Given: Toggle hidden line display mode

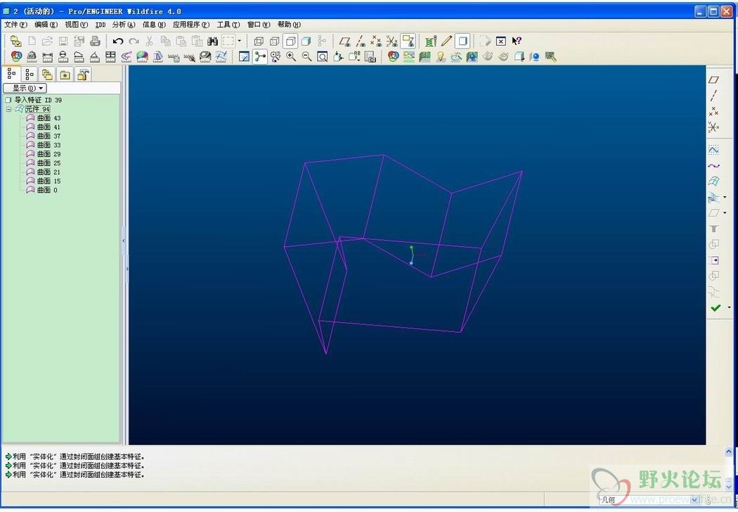Looking at the screenshot, I should pyautogui.click(x=275, y=41).
